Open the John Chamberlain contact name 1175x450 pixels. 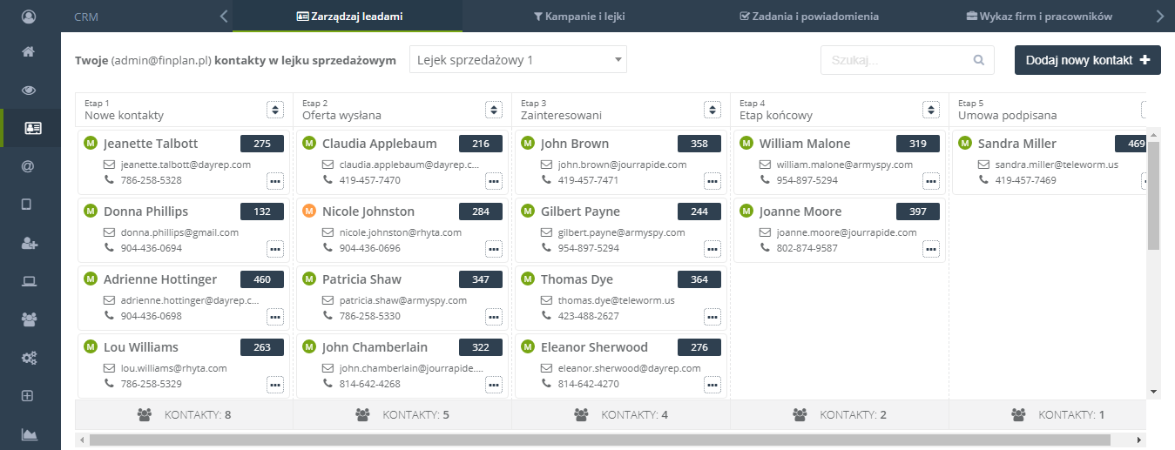375,347
